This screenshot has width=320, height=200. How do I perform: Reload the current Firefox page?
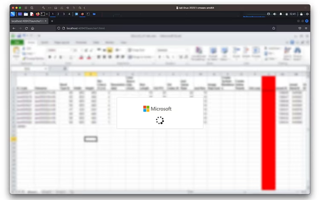pos(26,28)
